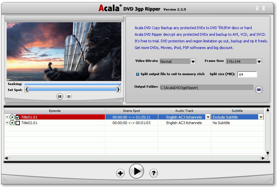The image size is (278, 187).
Task: Close the Acala DVD 3gp Ripper window
Action: coord(264,8)
